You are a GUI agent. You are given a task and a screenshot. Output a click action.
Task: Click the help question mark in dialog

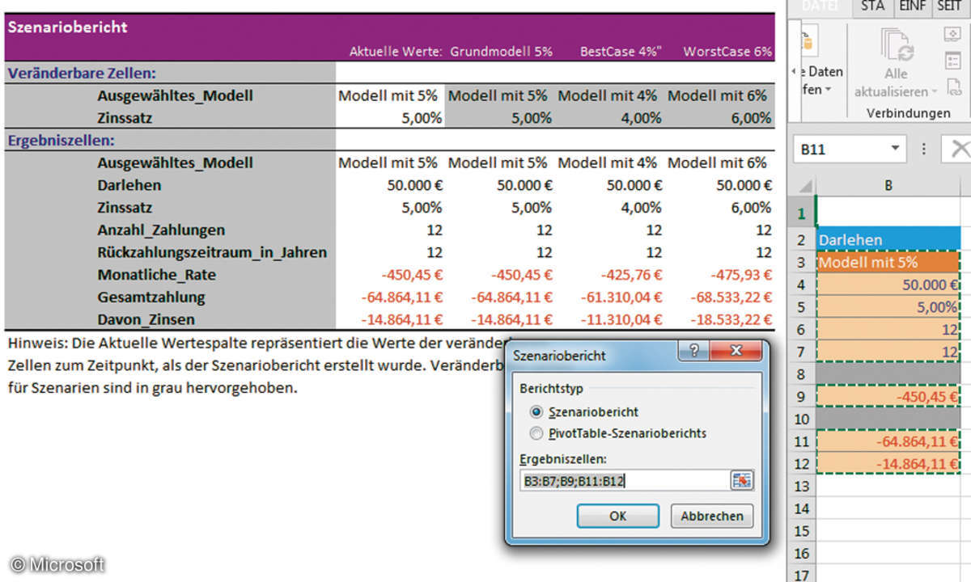click(x=693, y=352)
